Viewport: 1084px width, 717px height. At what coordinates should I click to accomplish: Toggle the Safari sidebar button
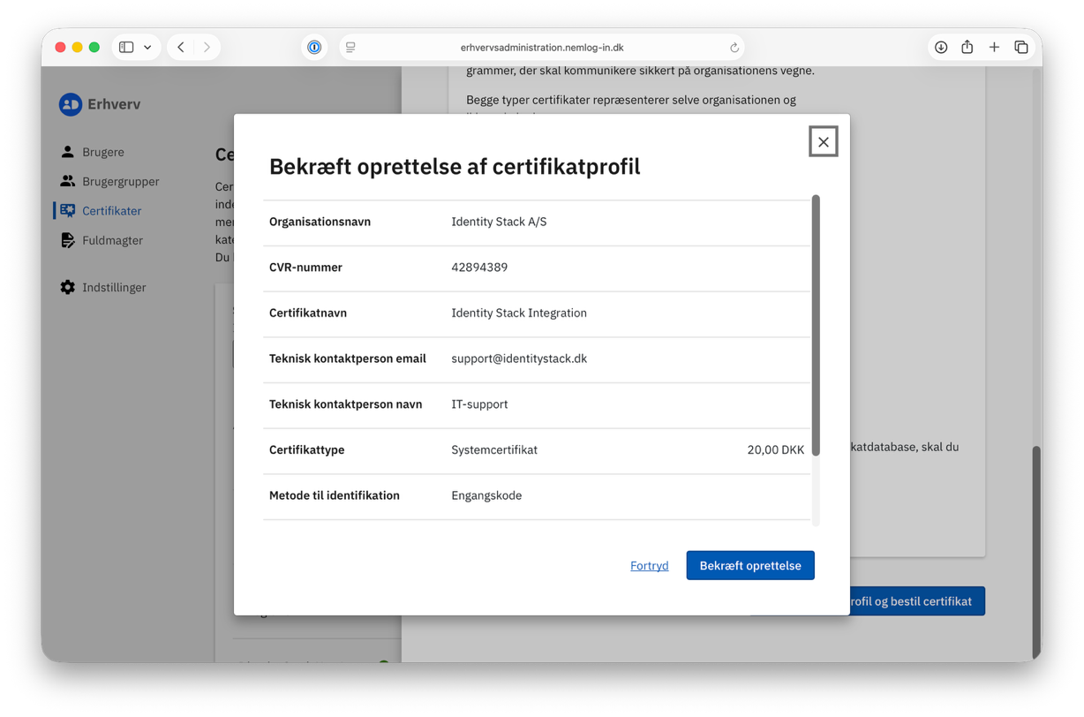click(126, 48)
